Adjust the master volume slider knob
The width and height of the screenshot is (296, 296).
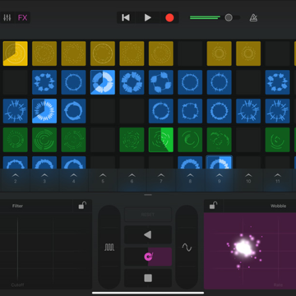[x=229, y=18]
